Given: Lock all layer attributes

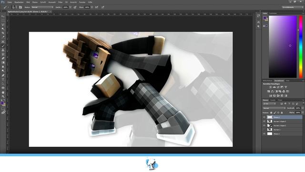Looking at the screenshot, I should [282, 113].
